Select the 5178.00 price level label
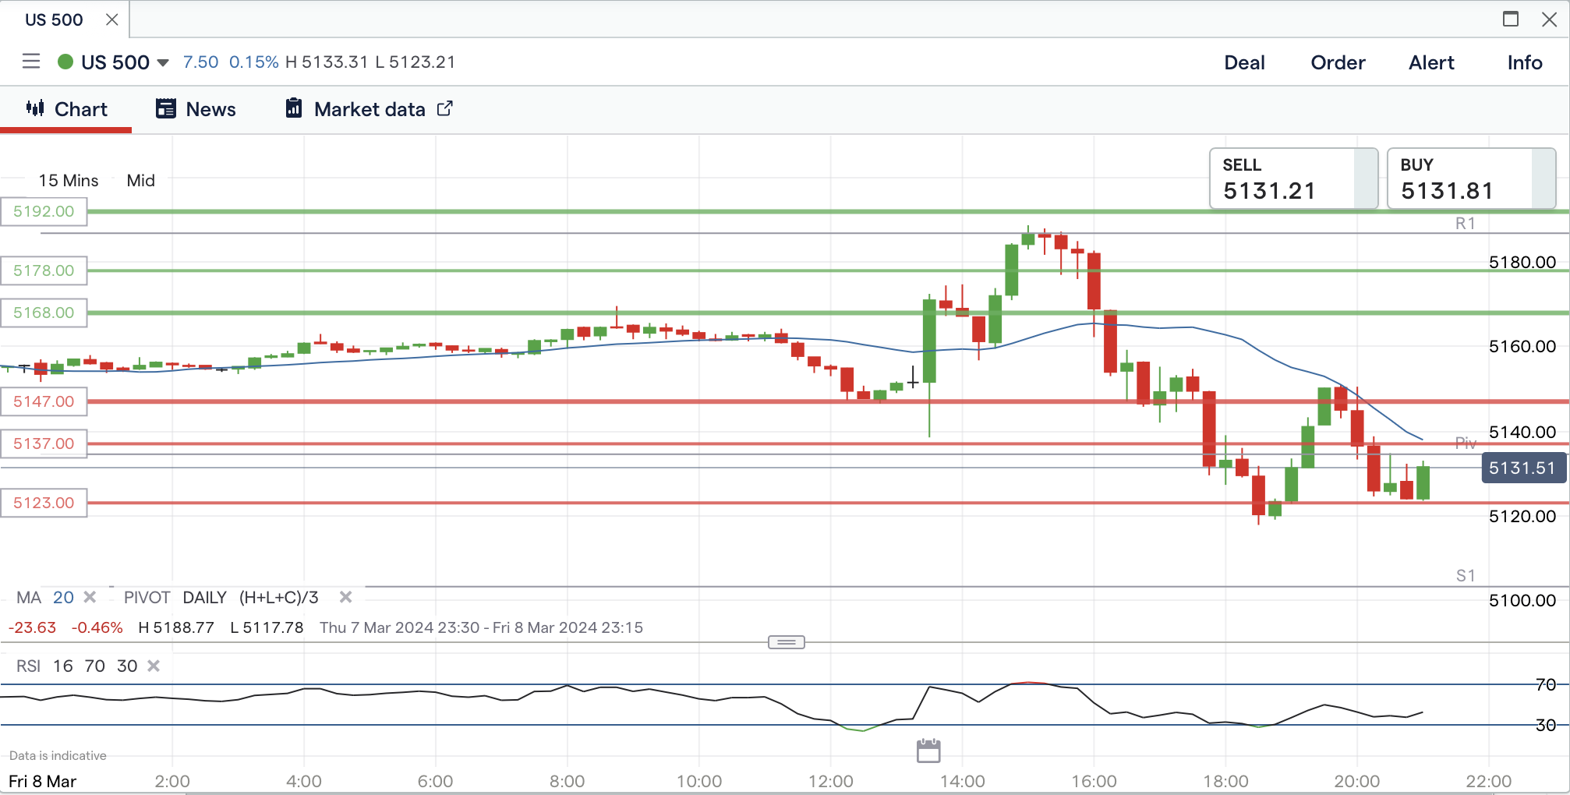Image resolution: width=1570 pixels, height=795 pixels. [44, 270]
